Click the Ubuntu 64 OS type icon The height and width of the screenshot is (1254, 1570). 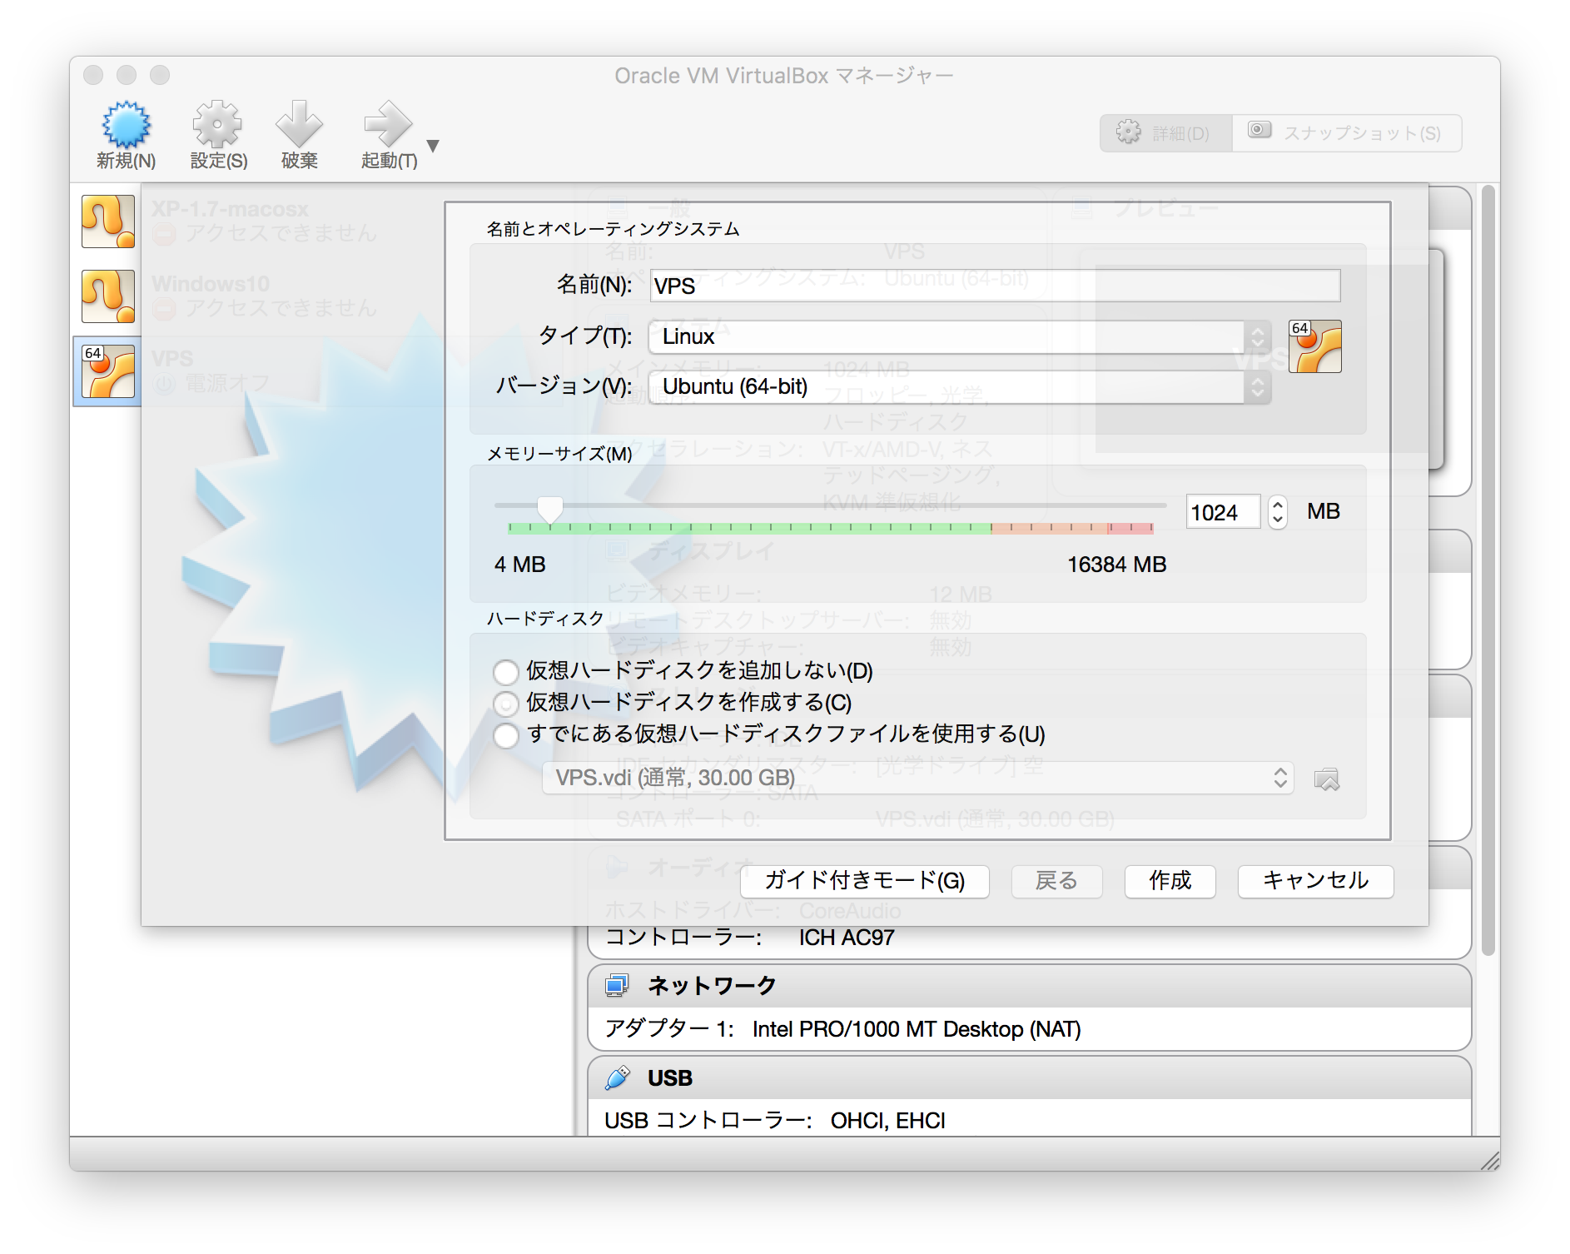tap(1314, 346)
